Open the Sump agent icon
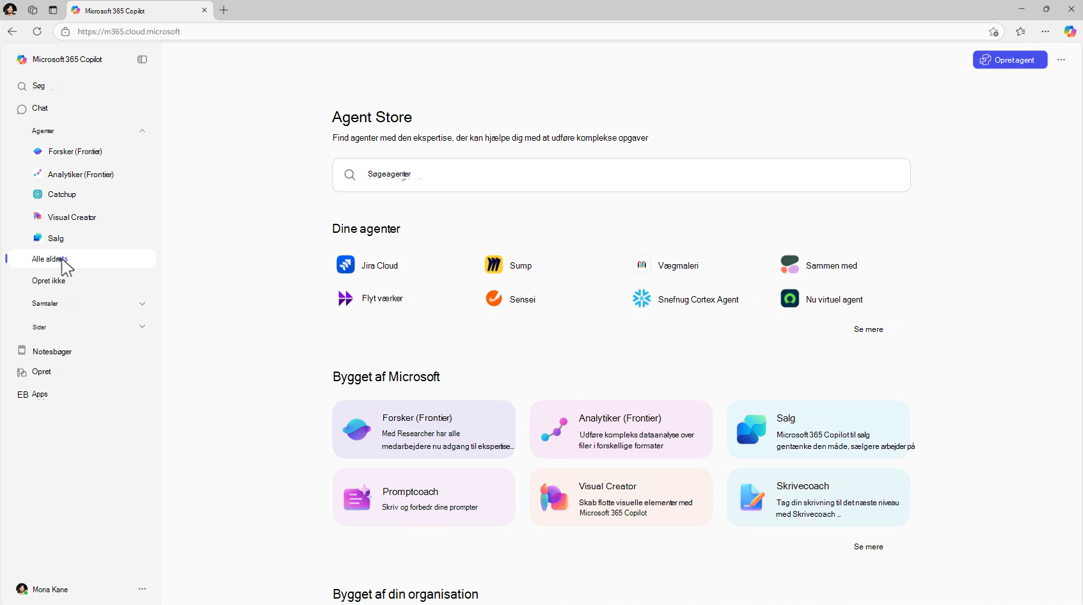The width and height of the screenshot is (1083, 605). point(494,264)
